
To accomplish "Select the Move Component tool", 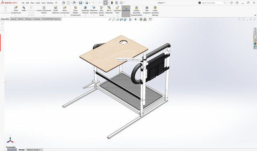I will pos(65,10).
